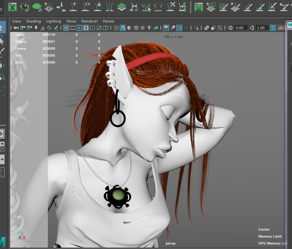
Task: Click the shelf icon with double-headed arrow between guides
Action: pyautogui.click(x=134, y=7)
